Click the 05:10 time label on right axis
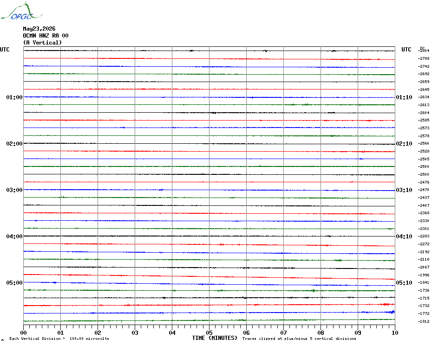 (404, 282)
